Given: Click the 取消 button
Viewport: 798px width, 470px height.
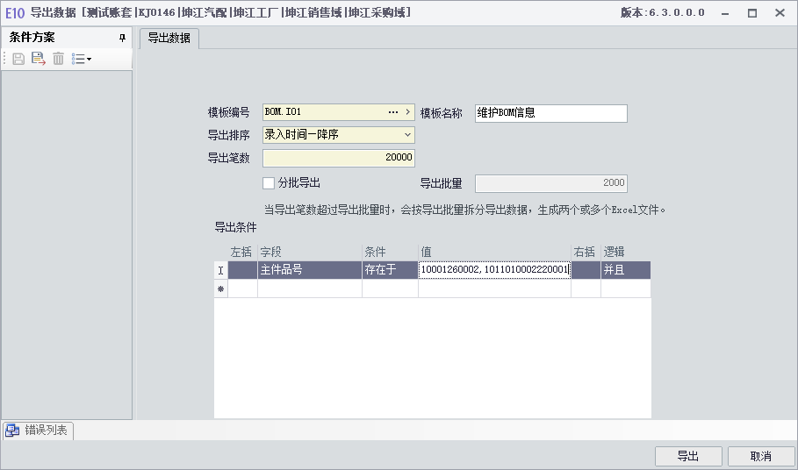Looking at the screenshot, I should [x=761, y=456].
